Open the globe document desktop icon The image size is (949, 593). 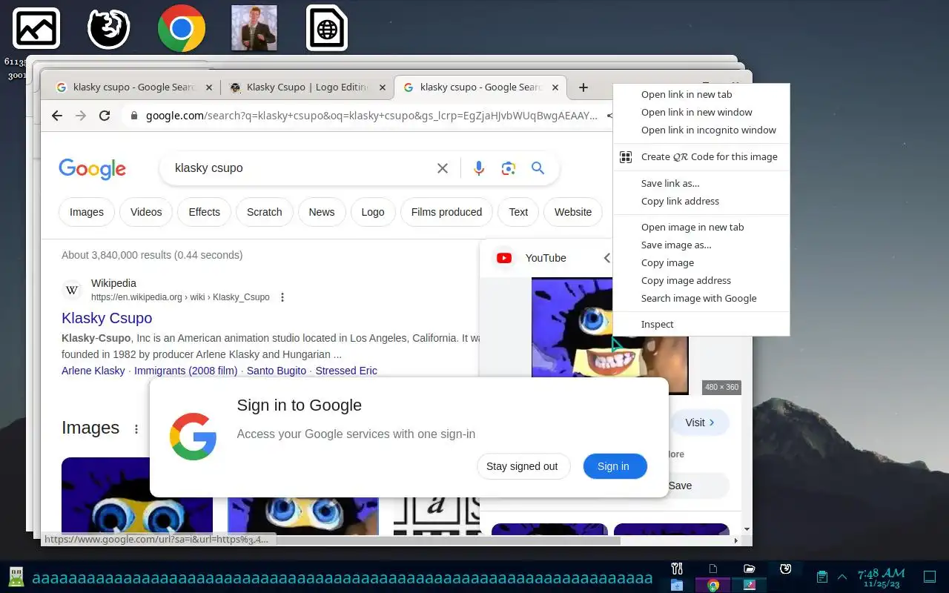[x=327, y=28]
